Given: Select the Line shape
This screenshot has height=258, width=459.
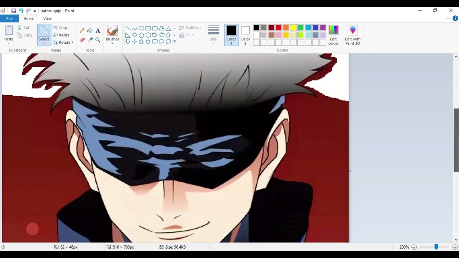Looking at the screenshot, I should click(x=128, y=28).
